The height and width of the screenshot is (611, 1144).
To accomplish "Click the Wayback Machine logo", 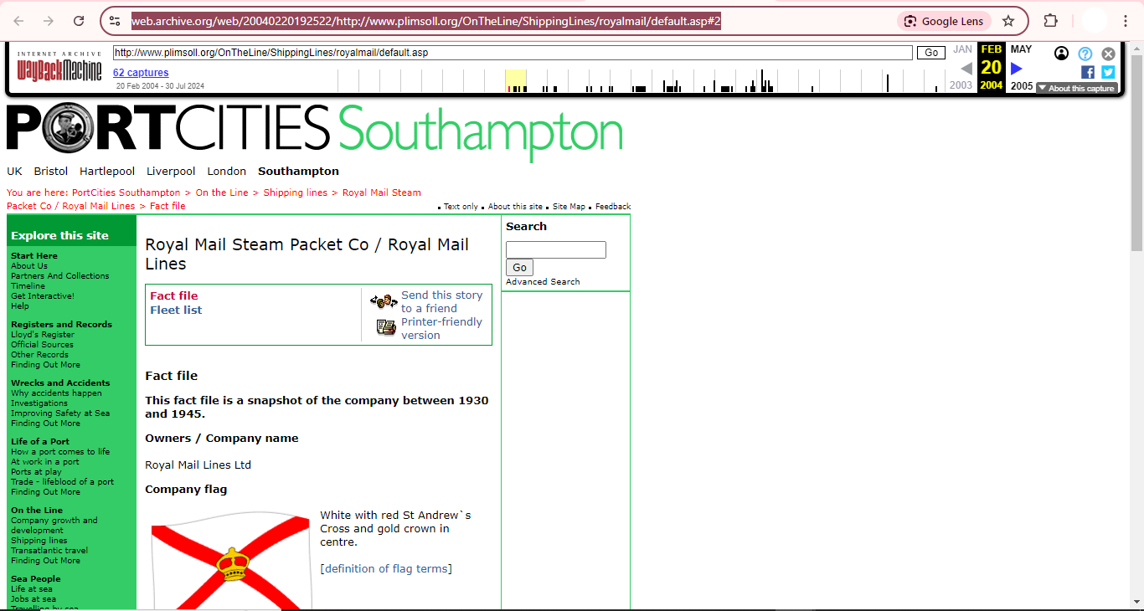I will pos(59,66).
